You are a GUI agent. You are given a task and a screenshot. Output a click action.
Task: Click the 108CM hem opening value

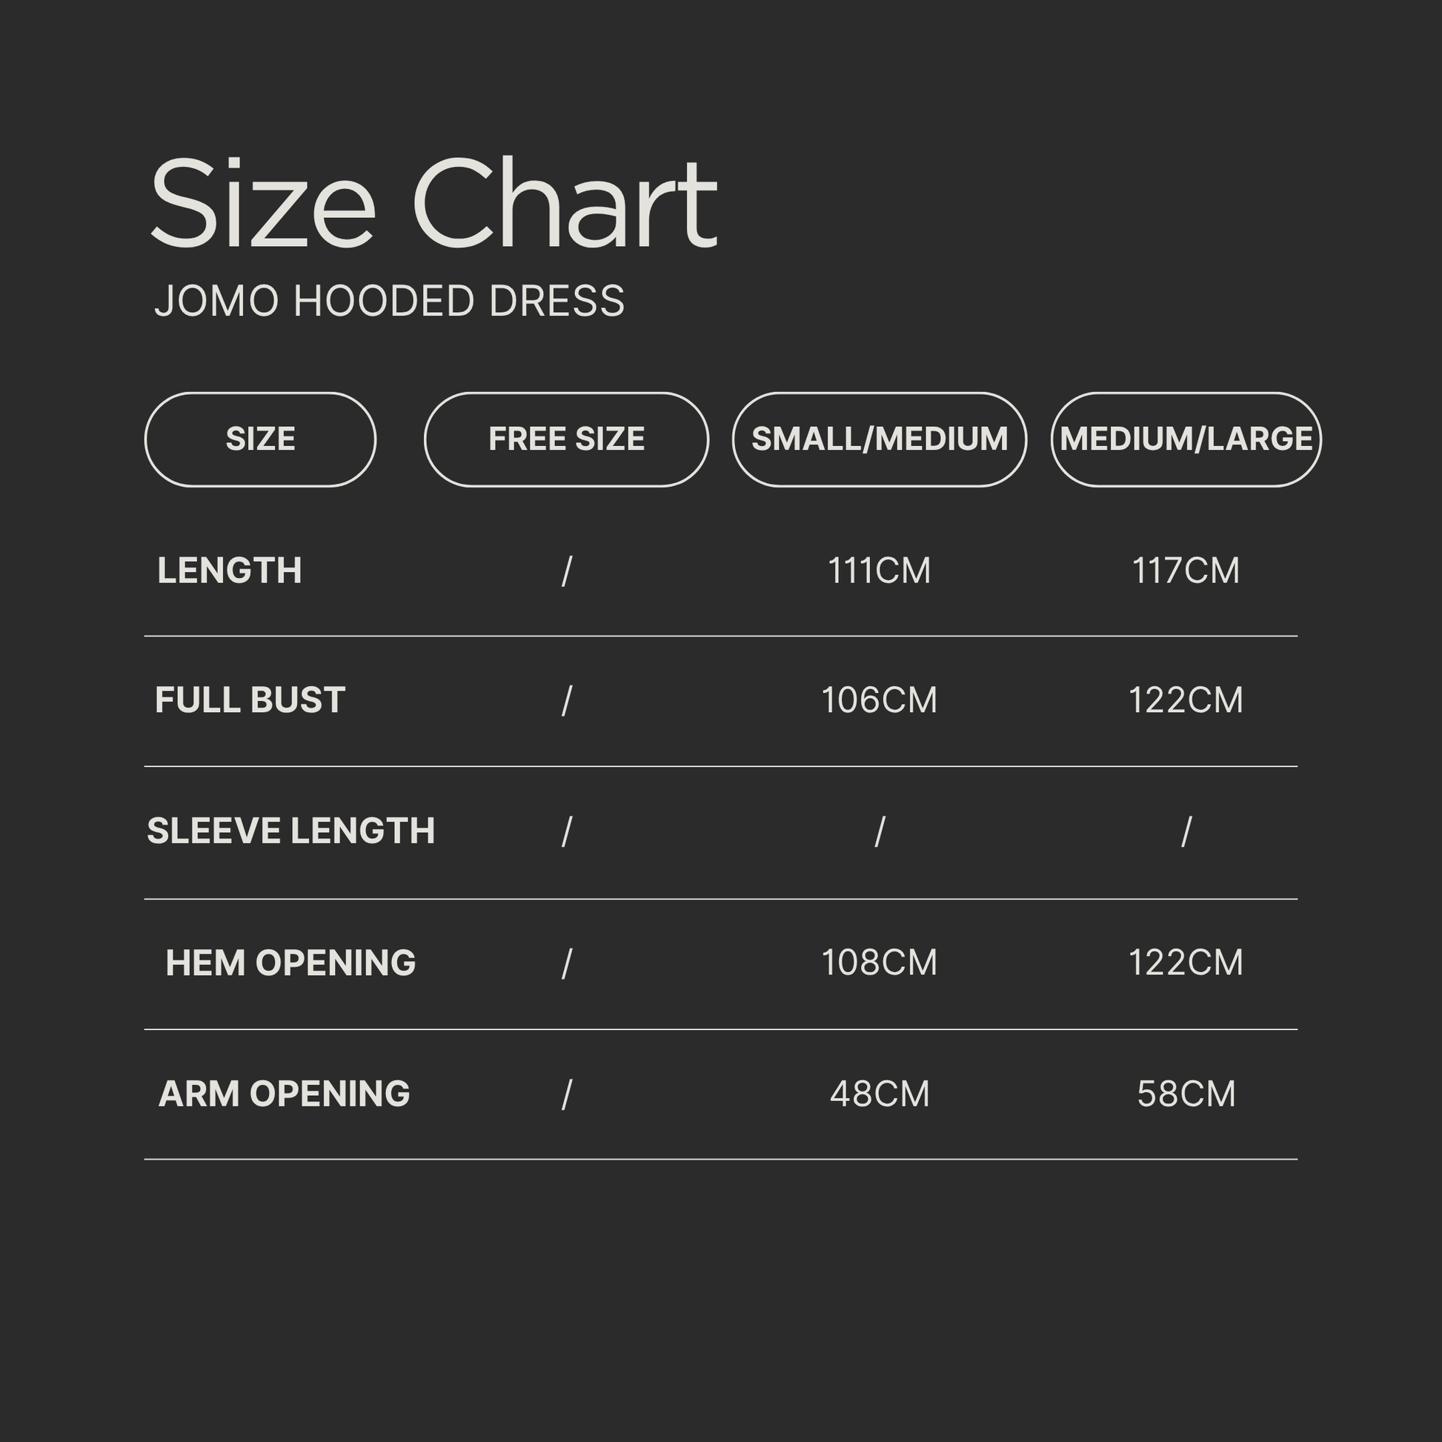pyautogui.click(x=880, y=963)
